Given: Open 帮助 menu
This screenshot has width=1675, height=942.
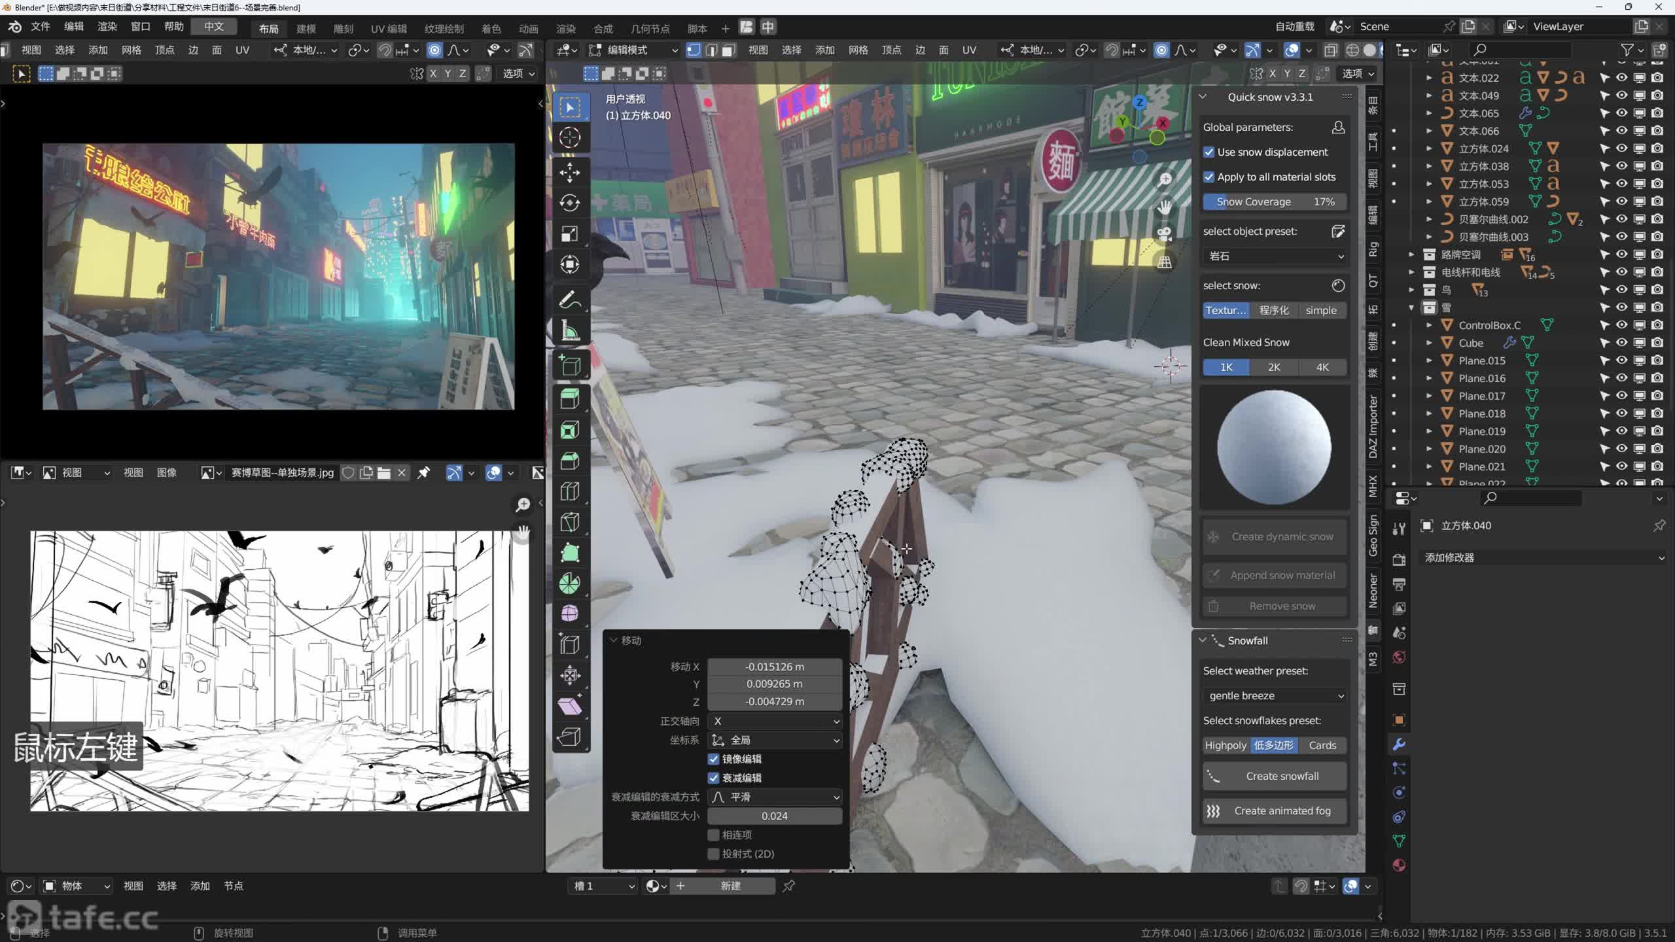Looking at the screenshot, I should 173,26.
